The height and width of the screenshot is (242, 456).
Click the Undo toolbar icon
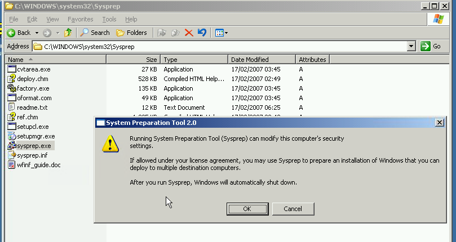pos(202,33)
